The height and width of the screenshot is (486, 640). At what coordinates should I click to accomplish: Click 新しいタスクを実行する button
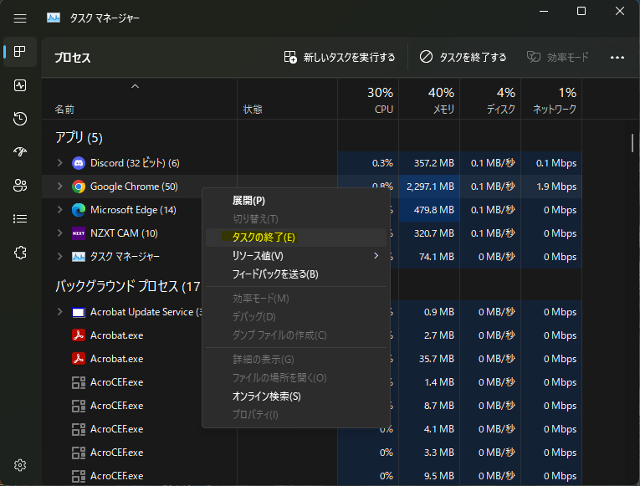339,57
